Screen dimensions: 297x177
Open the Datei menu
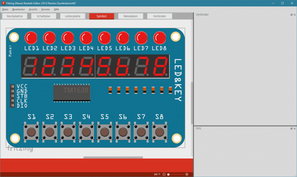click(6, 9)
